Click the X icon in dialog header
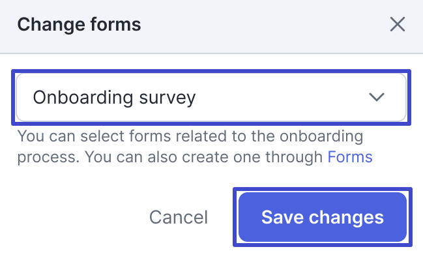Viewport: 423px width, 262px height. pos(397,25)
